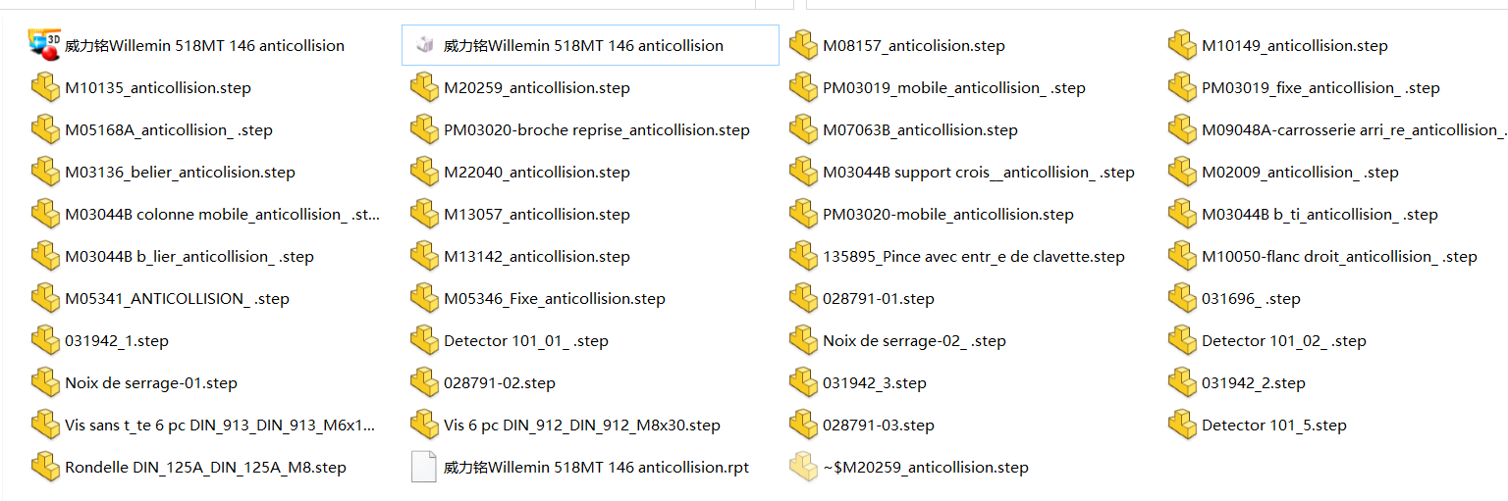Click the faded icon of ~$M20259_anticollision.step
The image size is (1508, 501).
804,467
